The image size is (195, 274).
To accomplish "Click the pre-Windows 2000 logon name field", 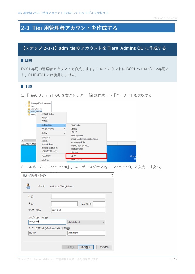I will tap(86, 233).
